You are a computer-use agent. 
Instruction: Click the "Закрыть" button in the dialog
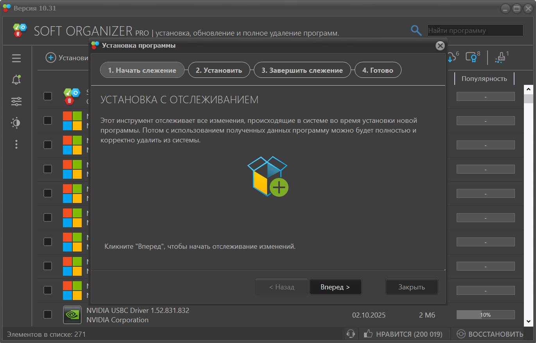(x=412, y=287)
